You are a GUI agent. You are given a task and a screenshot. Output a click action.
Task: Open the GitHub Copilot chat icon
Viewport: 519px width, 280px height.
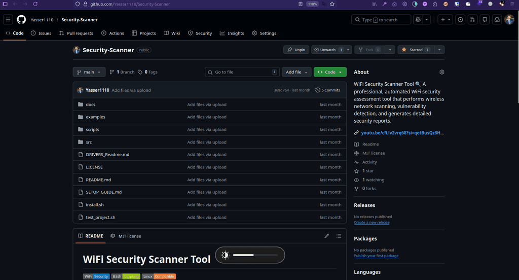point(418,20)
